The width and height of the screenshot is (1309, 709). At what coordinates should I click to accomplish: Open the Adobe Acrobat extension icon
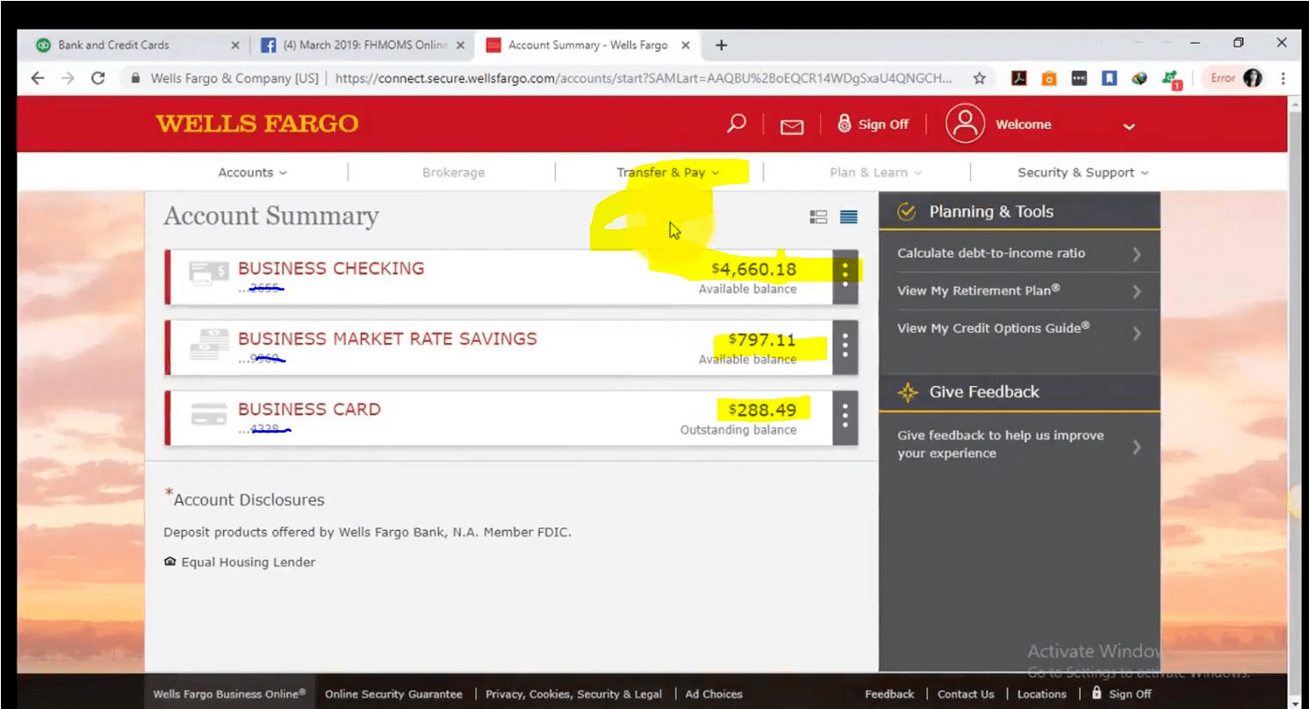(1019, 78)
